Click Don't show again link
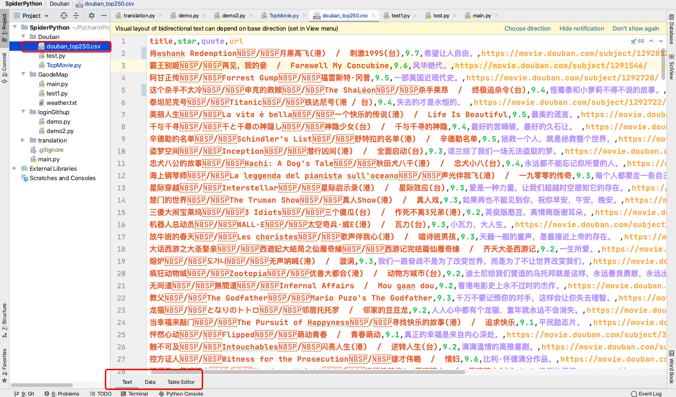 pos(636,28)
